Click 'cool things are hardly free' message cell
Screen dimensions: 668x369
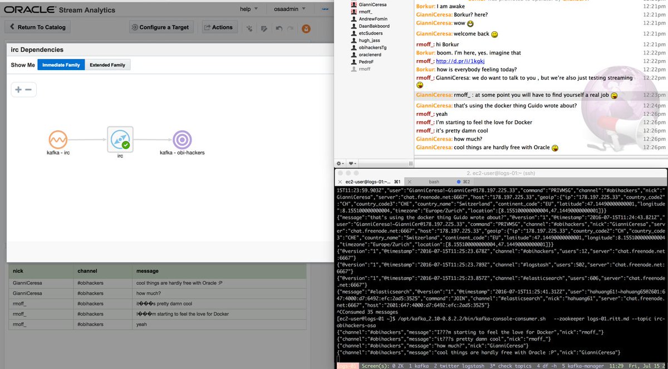220,283
